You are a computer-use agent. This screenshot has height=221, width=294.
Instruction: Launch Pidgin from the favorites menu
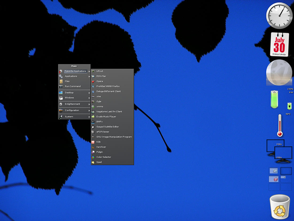[x=99, y=152]
